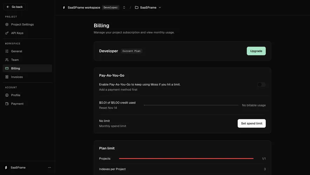Click the Set spend limit button
This screenshot has height=175, width=310.
(x=252, y=123)
